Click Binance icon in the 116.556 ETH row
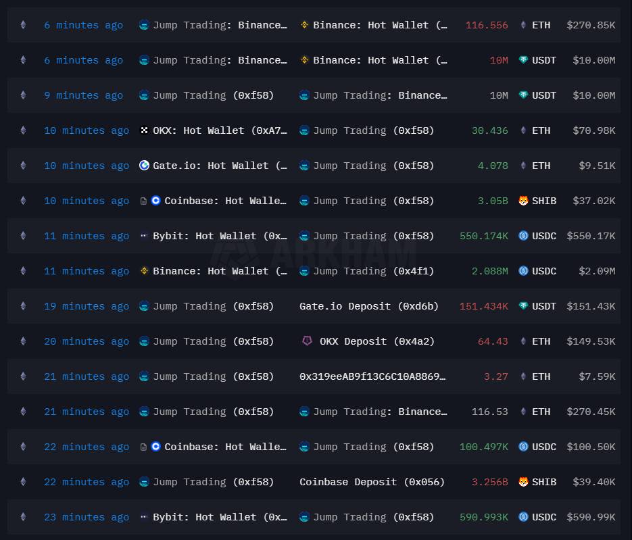This screenshot has height=540, width=632. [x=304, y=25]
